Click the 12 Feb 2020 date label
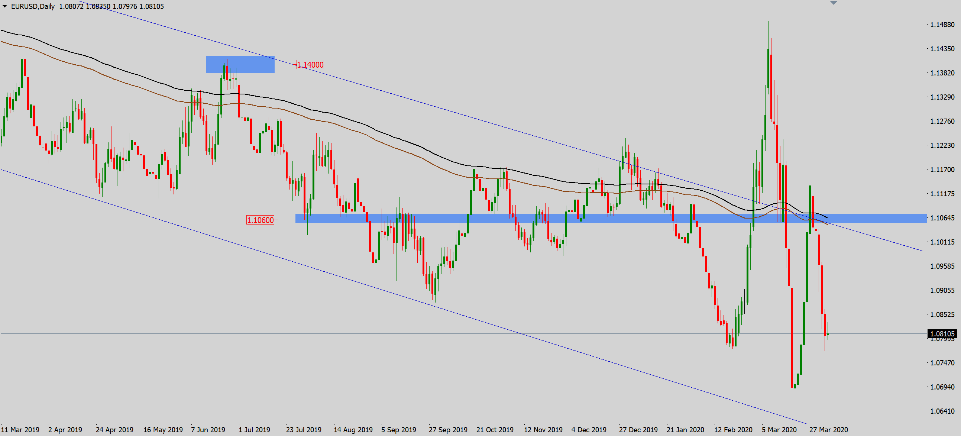 coord(734,430)
